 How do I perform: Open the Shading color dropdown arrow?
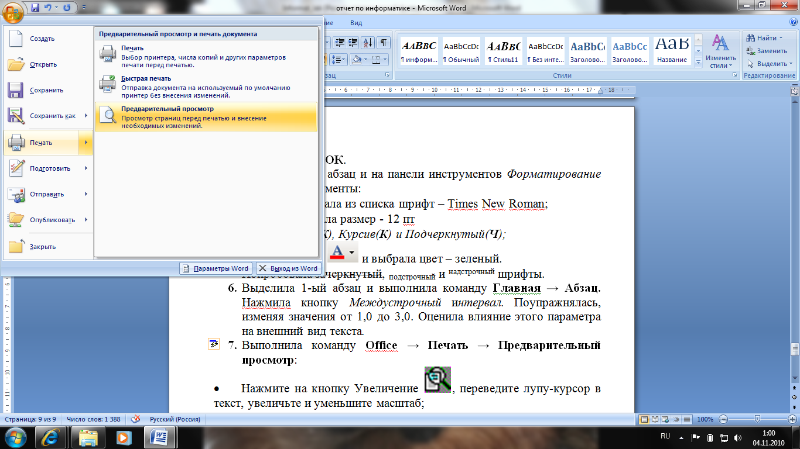click(365, 60)
